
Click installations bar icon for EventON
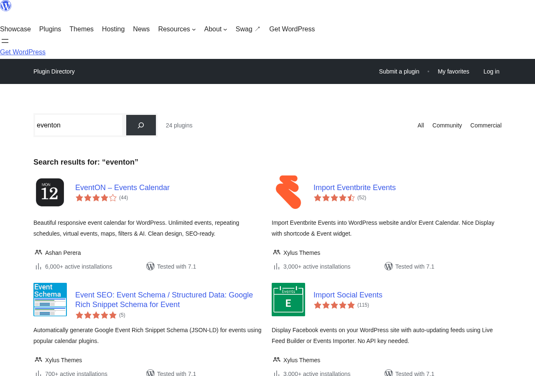[x=38, y=267]
